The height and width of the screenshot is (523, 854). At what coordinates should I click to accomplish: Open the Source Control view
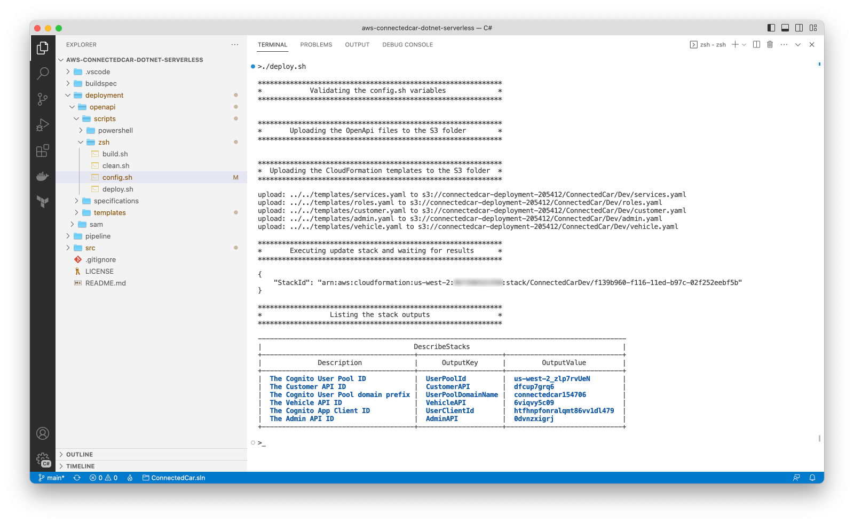click(x=43, y=99)
